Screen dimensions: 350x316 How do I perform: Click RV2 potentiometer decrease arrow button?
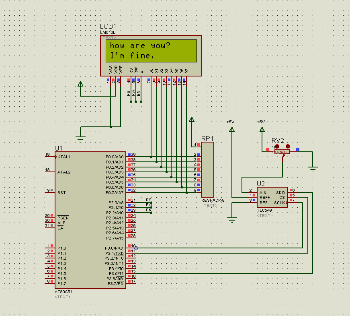277,147
